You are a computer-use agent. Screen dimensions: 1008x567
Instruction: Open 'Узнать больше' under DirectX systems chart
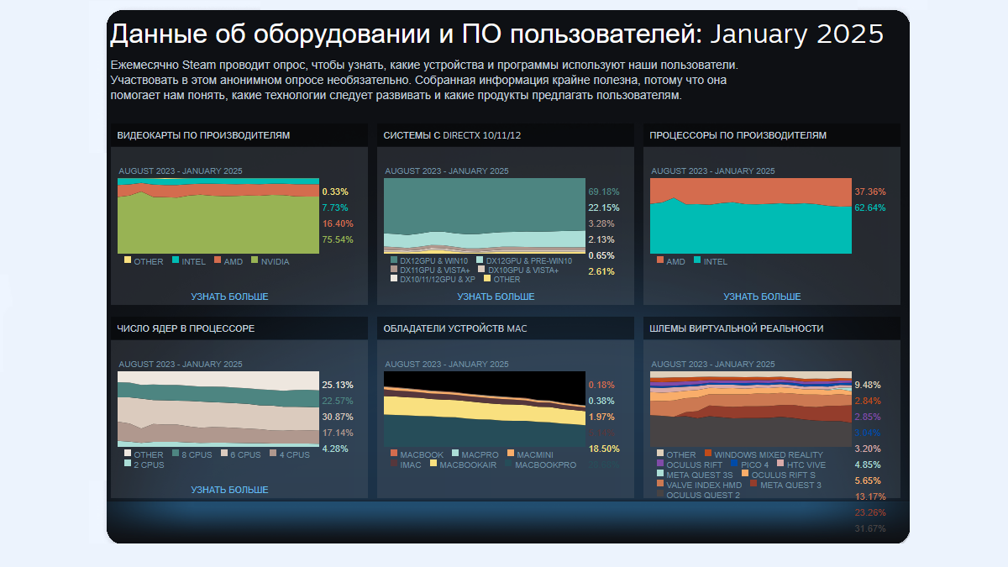point(496,297)
